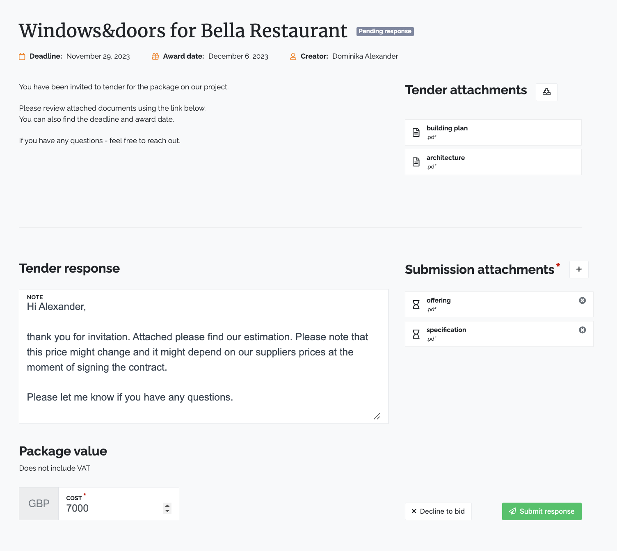Add a submission attachment with plus button
The image size is (617, 551).
tap(579, 269)
